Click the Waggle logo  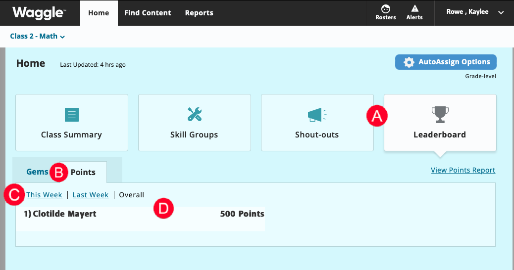coord(39,13)
